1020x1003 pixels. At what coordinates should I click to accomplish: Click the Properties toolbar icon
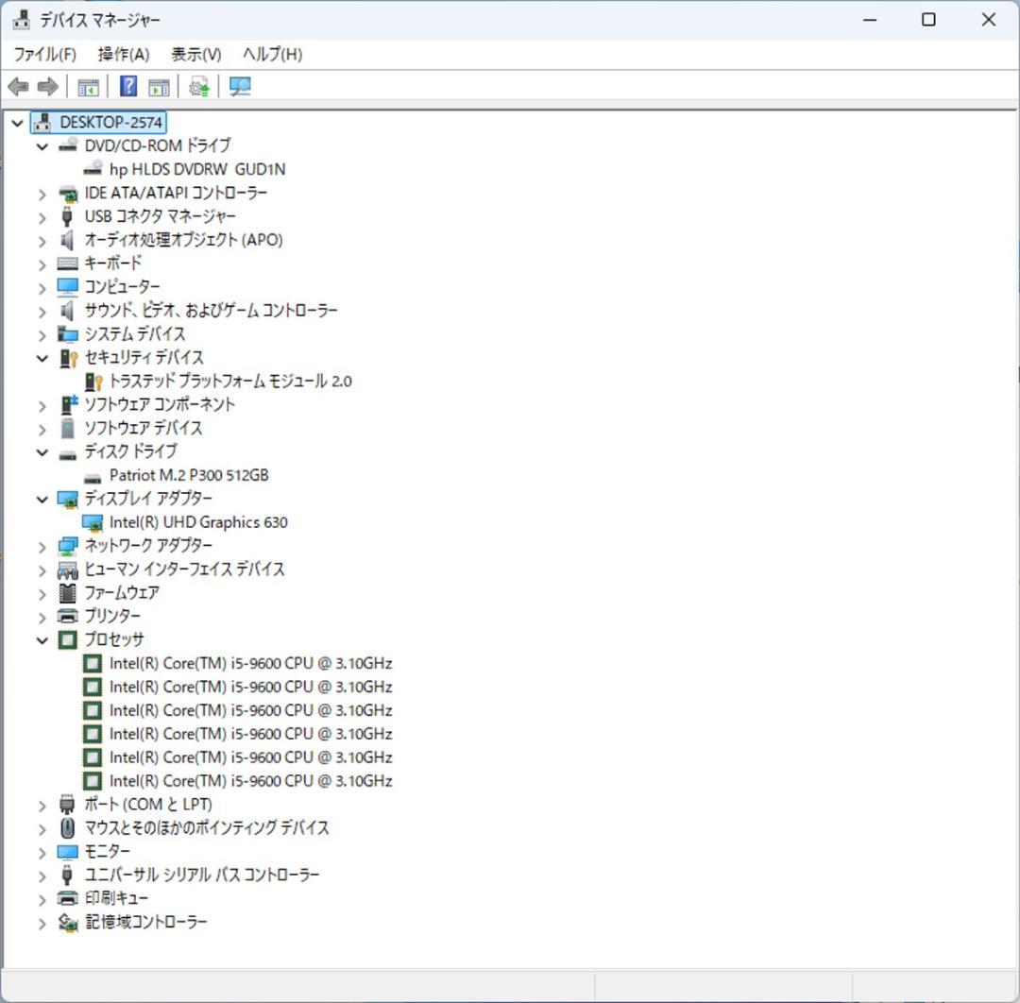(x=159, y=86)
